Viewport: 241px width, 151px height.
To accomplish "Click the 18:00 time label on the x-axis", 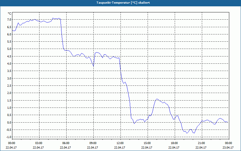I will pyautogui.click(x=175, y=143).
